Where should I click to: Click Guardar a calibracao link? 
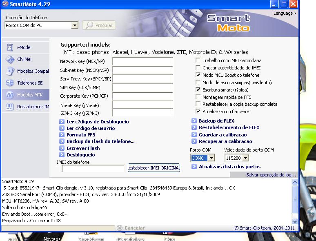coord(223,135)
